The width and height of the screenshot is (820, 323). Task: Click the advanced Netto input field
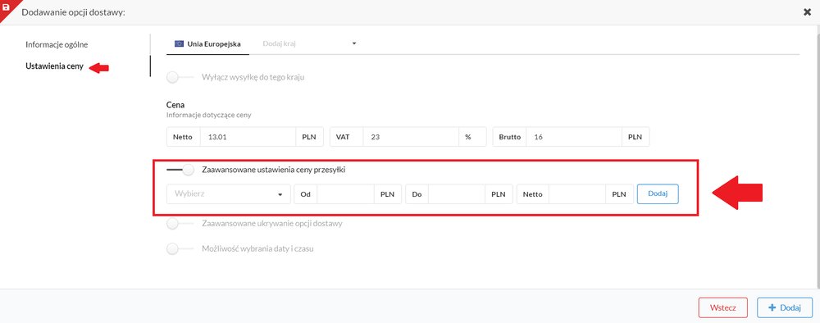(577, 194)
